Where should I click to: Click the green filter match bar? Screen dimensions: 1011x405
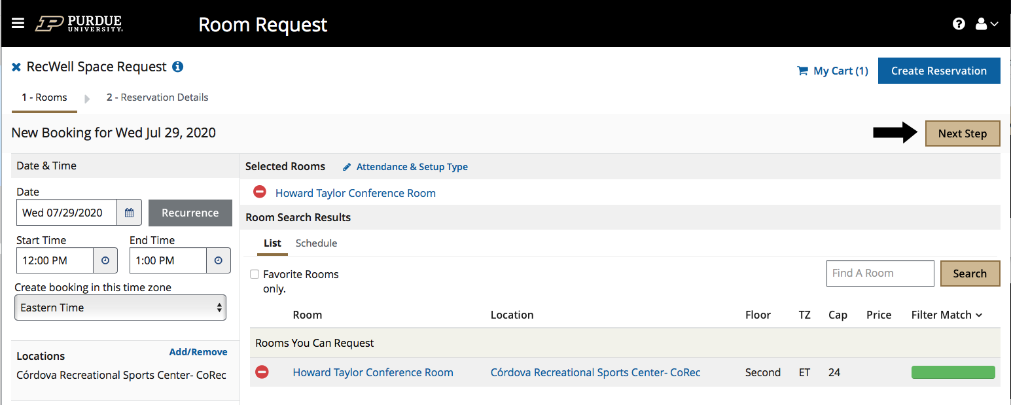[x=953, y=372]
